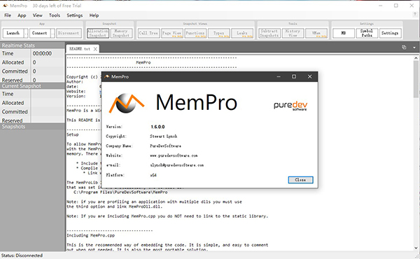Click the Settings toolbar button

(391, 33)
